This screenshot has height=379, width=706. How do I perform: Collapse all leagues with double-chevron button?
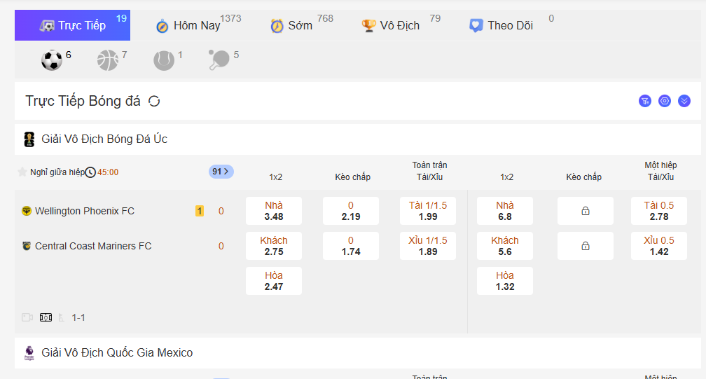[x=684, y=101]
